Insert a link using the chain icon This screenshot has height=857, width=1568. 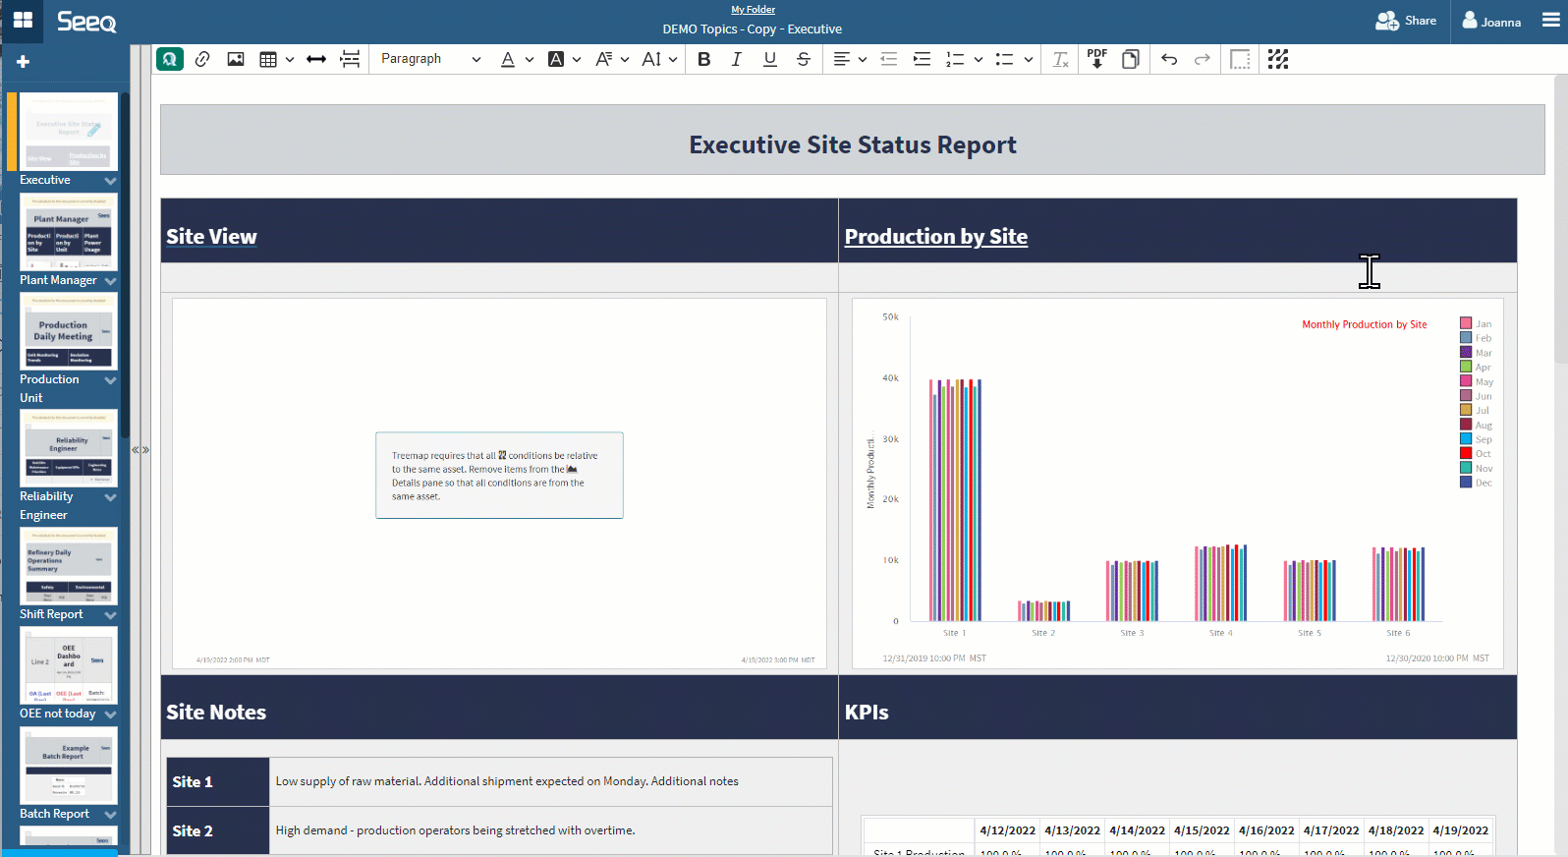coord(202,59)
